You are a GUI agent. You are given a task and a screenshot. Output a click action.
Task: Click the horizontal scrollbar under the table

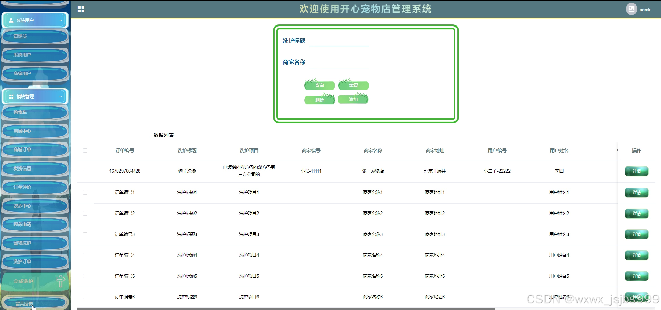point(286,309)
